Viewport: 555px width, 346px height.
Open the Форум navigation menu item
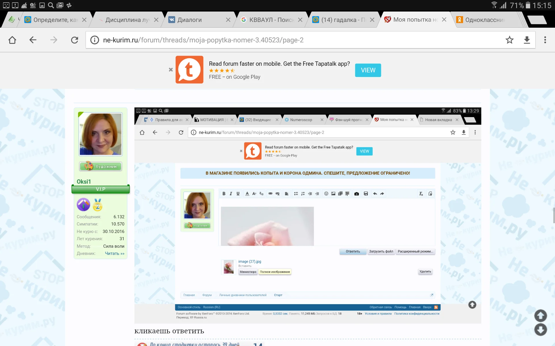coord(207,295)
